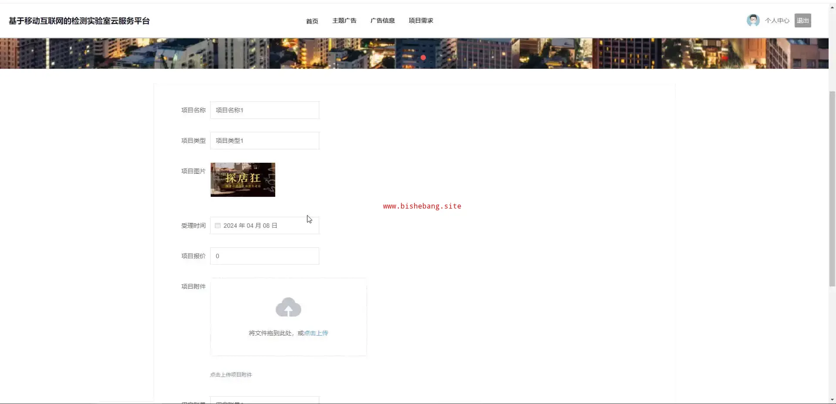Click the cloud upload icon

(288, 307)
